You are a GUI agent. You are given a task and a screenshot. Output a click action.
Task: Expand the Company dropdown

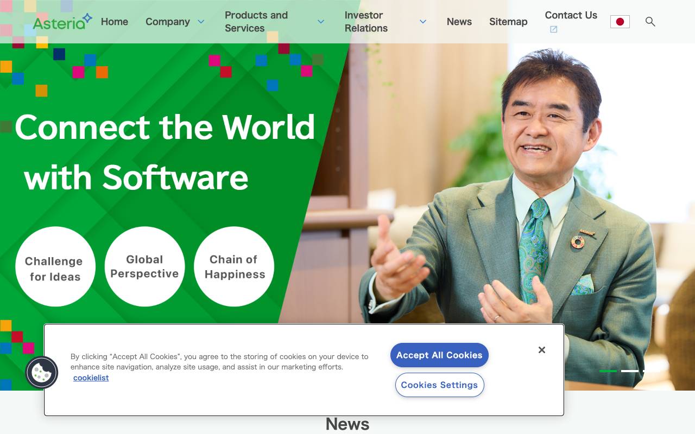(175, 22)
